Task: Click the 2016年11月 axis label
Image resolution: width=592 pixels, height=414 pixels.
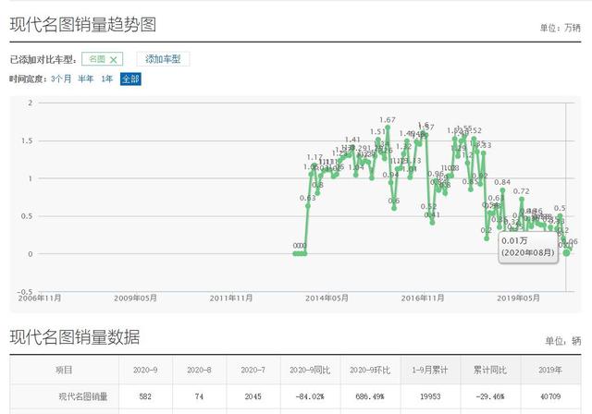Action: (423, 298)
